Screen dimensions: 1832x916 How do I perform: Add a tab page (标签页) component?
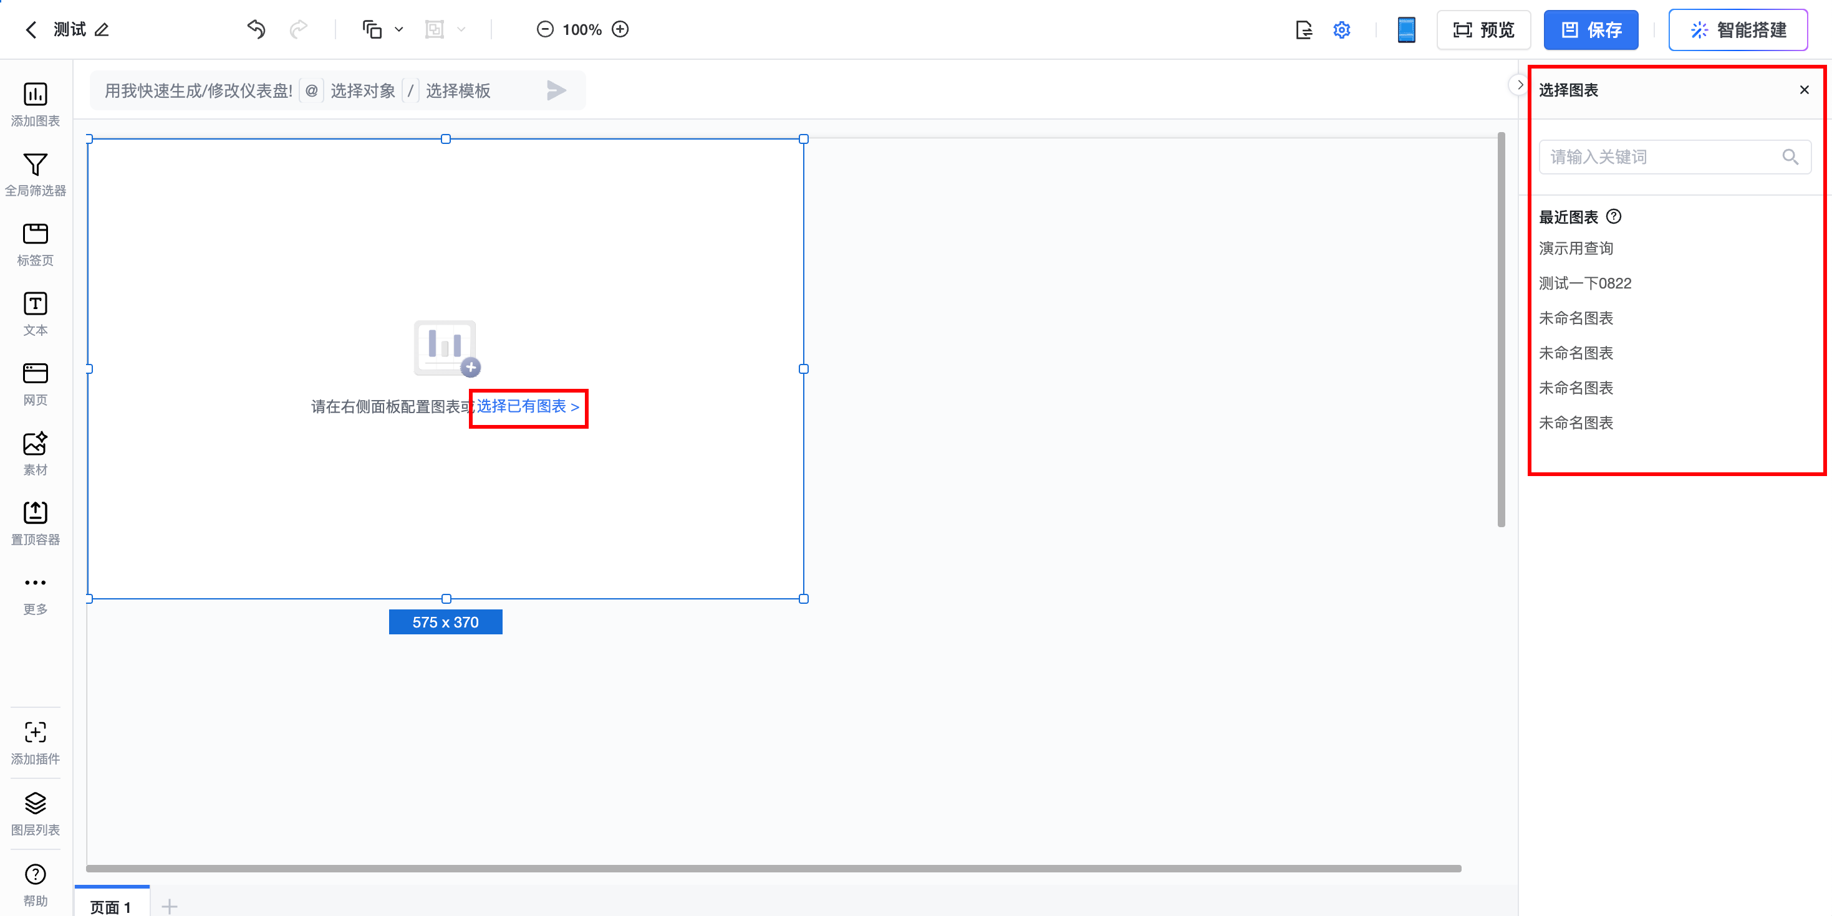click(35, 243)
